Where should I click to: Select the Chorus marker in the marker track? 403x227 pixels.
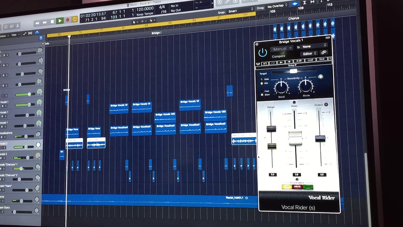293,19
